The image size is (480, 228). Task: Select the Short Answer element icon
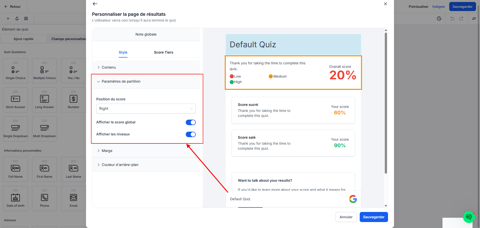(x=15, y=99)
